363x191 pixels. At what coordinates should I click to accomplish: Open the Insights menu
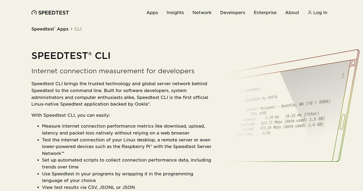175,12
